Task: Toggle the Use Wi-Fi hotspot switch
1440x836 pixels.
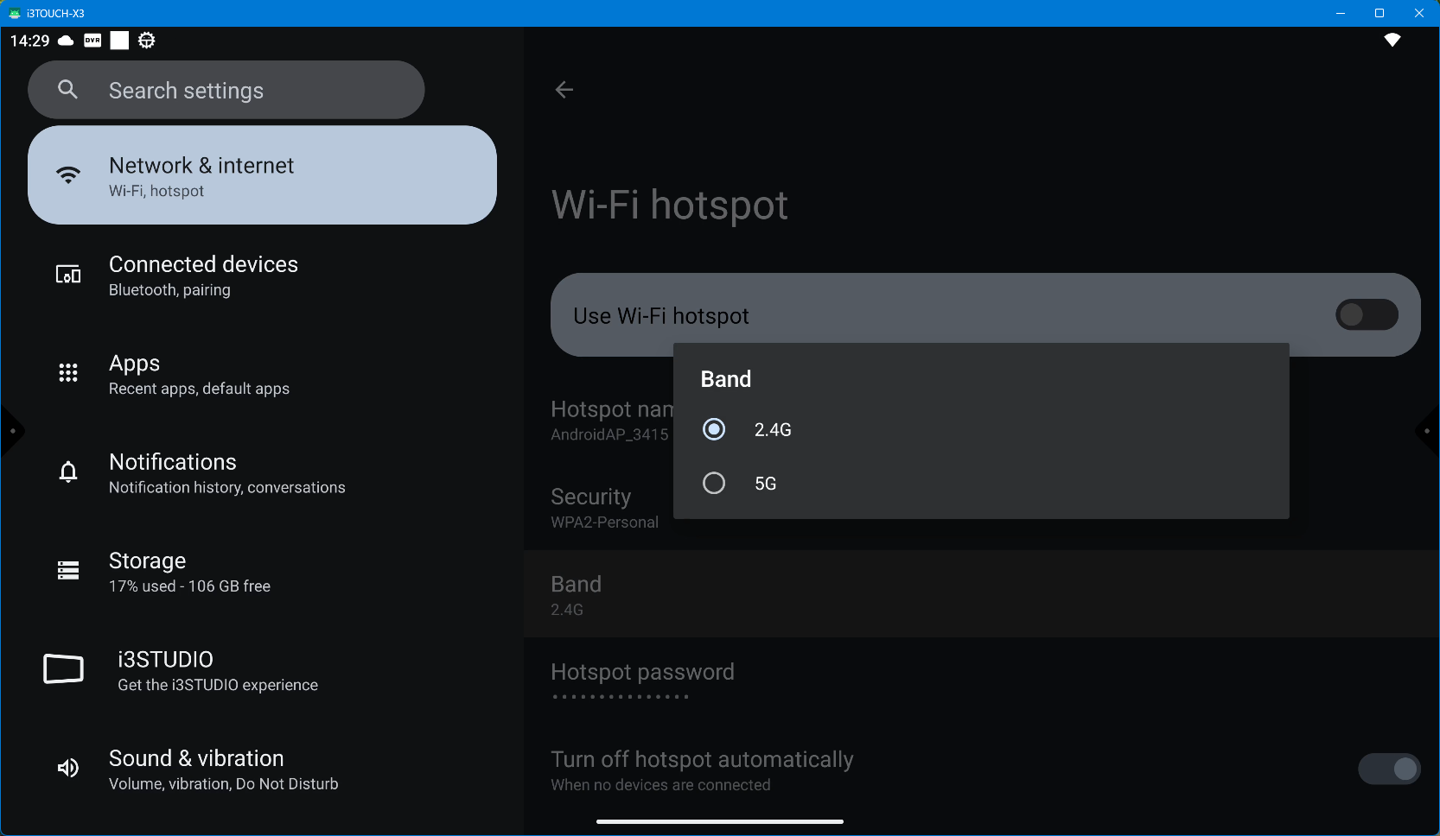Action: coord(1366,315)
